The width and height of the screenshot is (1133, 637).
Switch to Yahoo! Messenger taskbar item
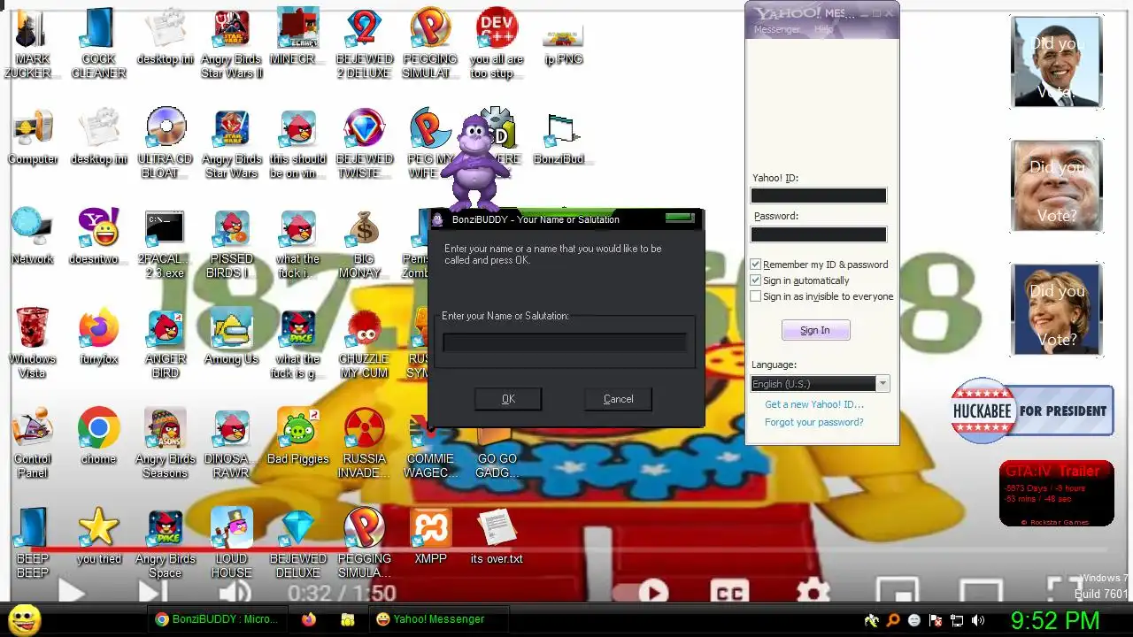pyautogui.click(x=439, y=619)
